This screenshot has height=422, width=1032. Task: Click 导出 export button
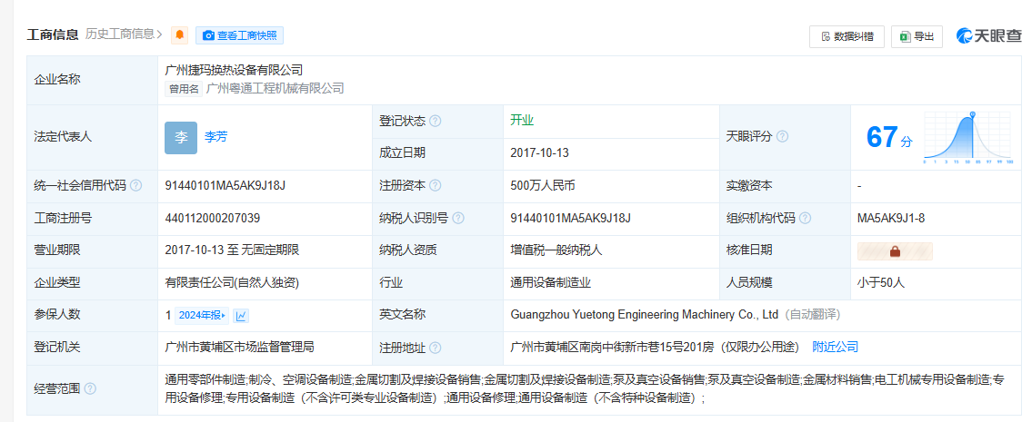pyautogui.click(x=917, y=37)
